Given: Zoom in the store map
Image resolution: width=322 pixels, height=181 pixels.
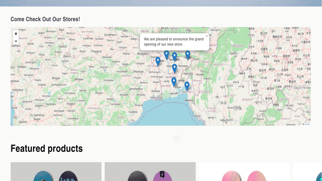Looking at the screenshot, I should point(16,34).
